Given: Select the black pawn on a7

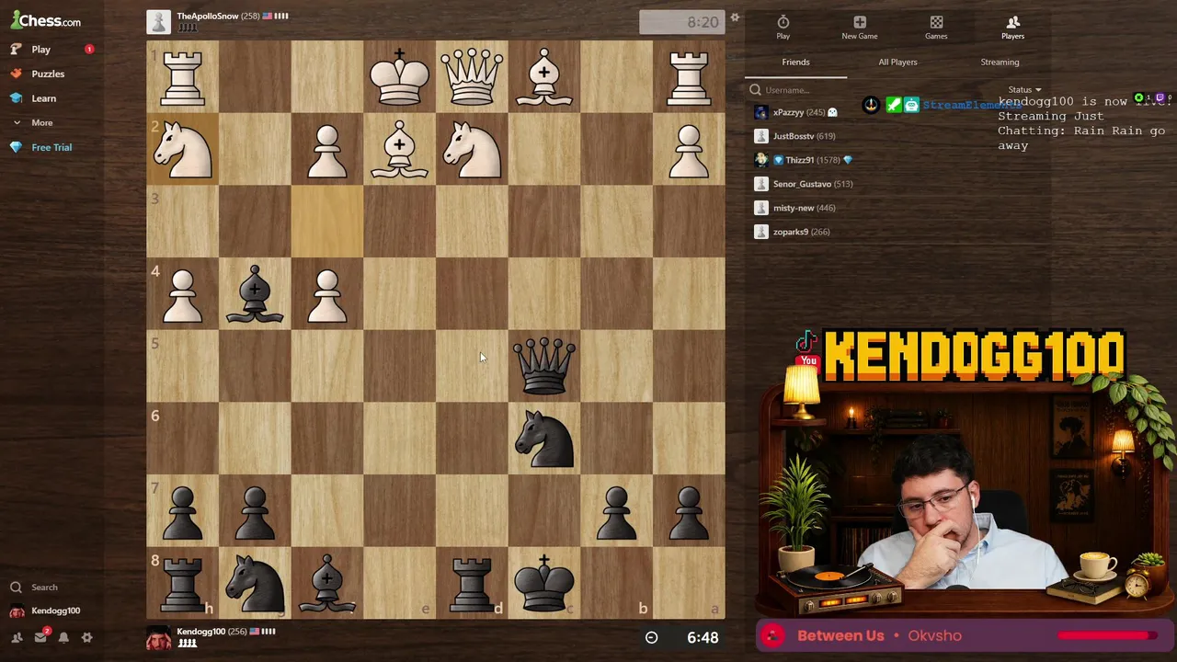Looking at the screenshot, I should (689, 511).
